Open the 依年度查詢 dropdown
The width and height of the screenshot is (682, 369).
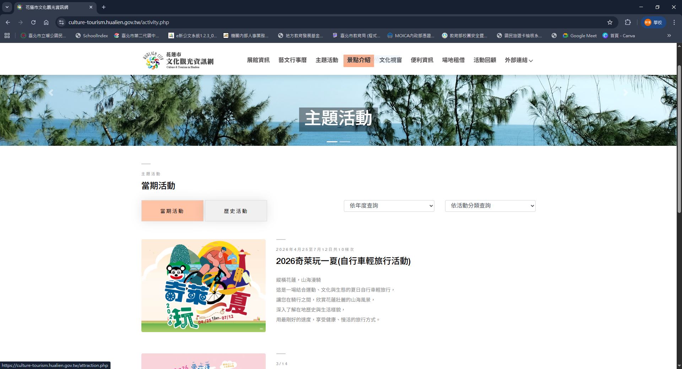[x=389, y=206]
